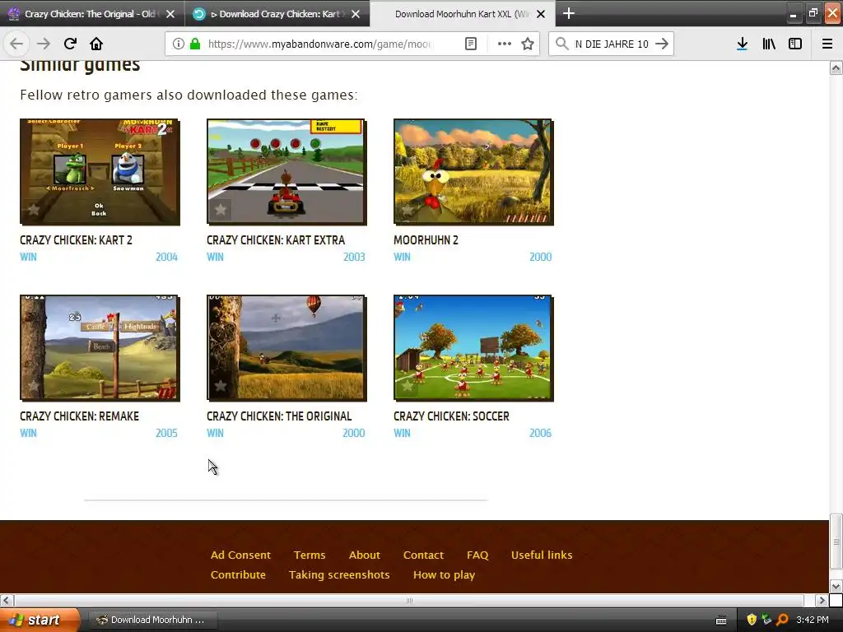The height and width of the screenshot is (632, 843).
Task: Open the Firefox hamburger menu
Action: 827,44
